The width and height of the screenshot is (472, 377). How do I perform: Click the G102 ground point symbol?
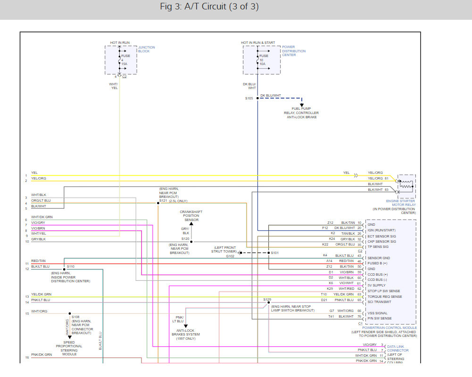tap(240, 253)
